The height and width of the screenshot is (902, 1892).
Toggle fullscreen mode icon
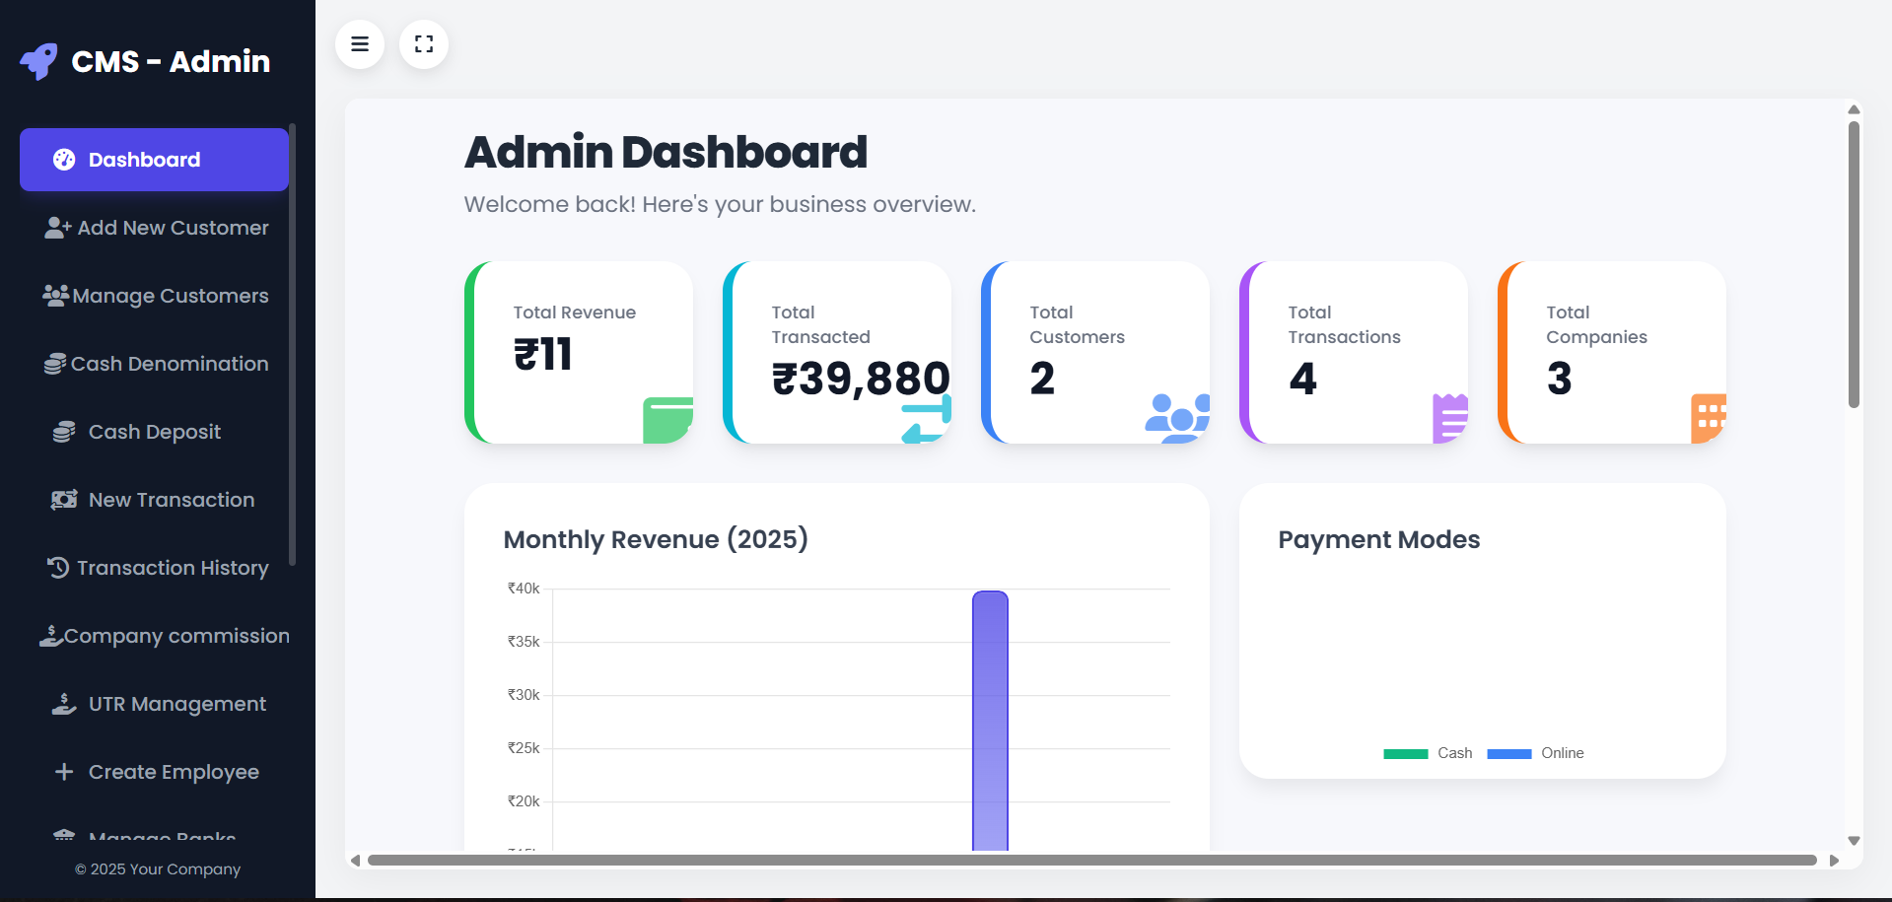424,44
